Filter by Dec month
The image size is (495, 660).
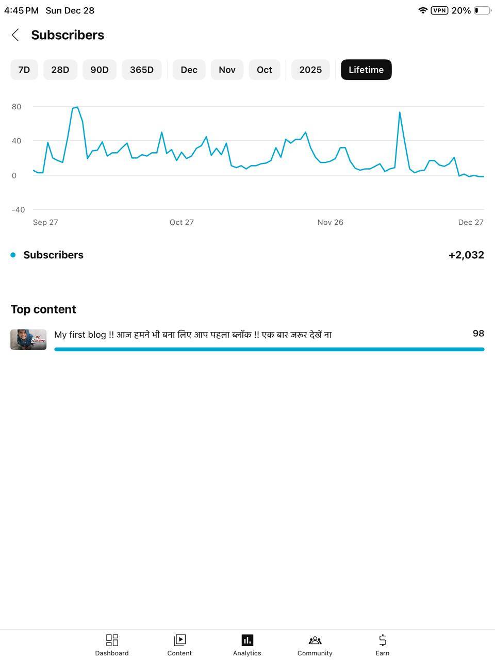coord(189,70)
